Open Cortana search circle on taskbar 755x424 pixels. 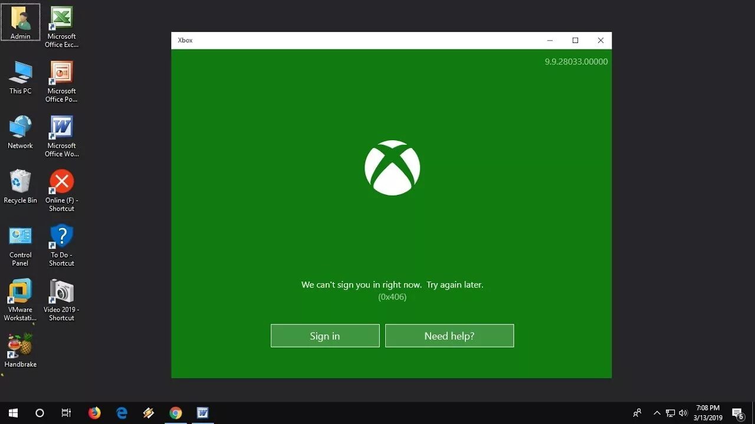click(x=40, y=413)
